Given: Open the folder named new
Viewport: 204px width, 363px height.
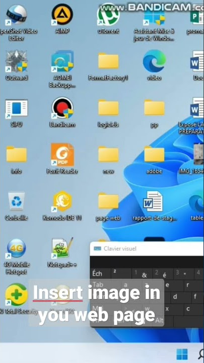Looking at the screenshot, I should 108,154.
